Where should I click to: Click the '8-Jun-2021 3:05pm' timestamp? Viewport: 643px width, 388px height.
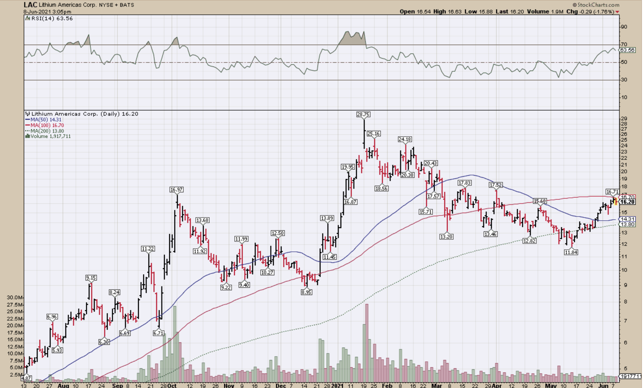coord(47,12)
